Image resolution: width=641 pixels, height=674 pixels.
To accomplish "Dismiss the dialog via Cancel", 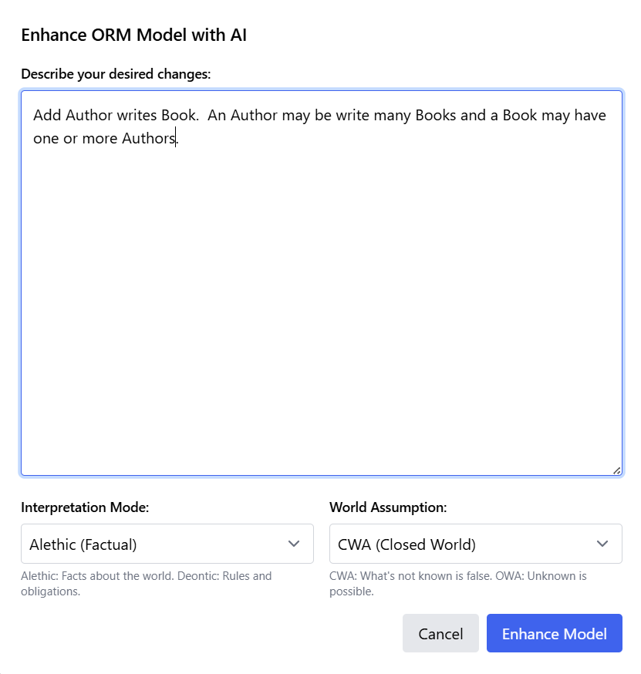I will pyautogui.click(x=440, y=633).
